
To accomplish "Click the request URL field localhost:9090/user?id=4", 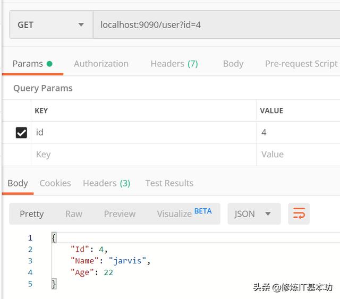I will click(216, 25).
